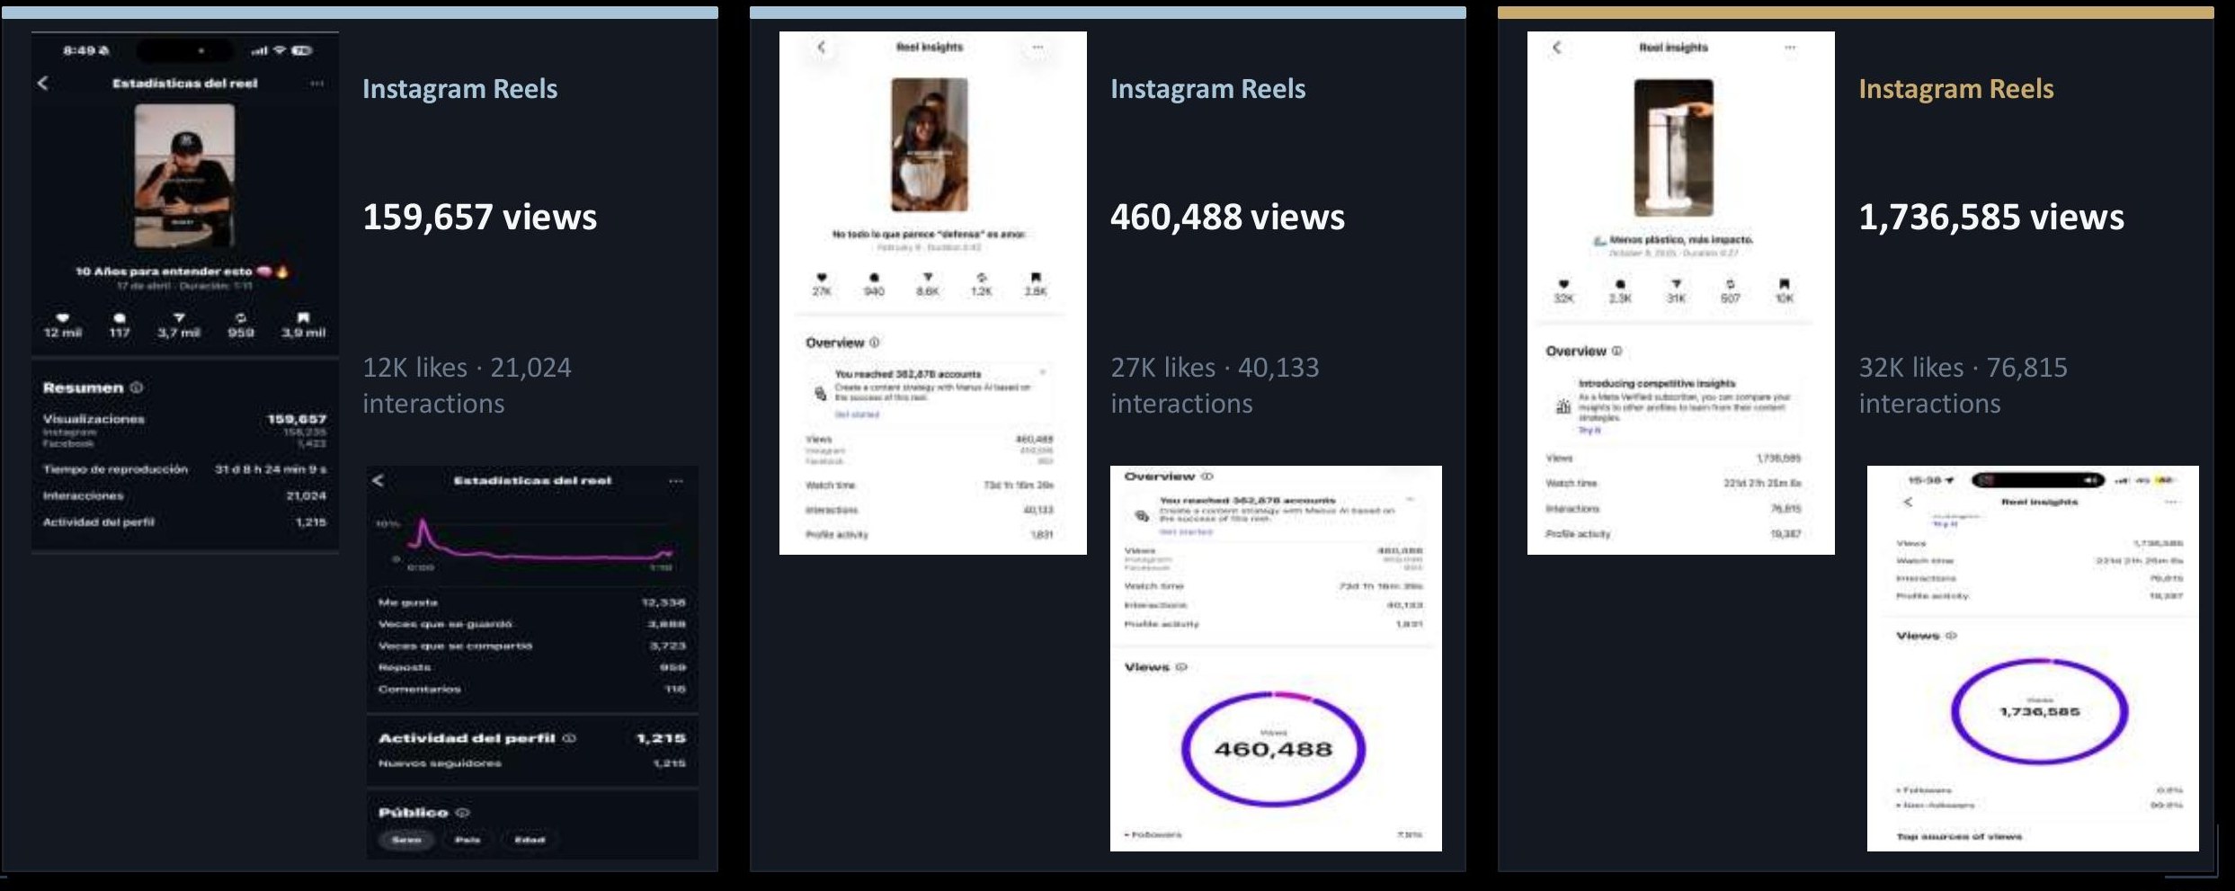Click Get started link under reached accounts

857,414
